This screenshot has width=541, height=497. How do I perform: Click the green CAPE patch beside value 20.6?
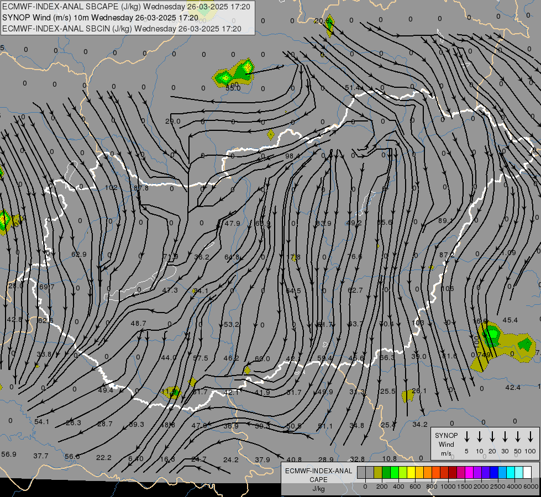pos(330,25)
